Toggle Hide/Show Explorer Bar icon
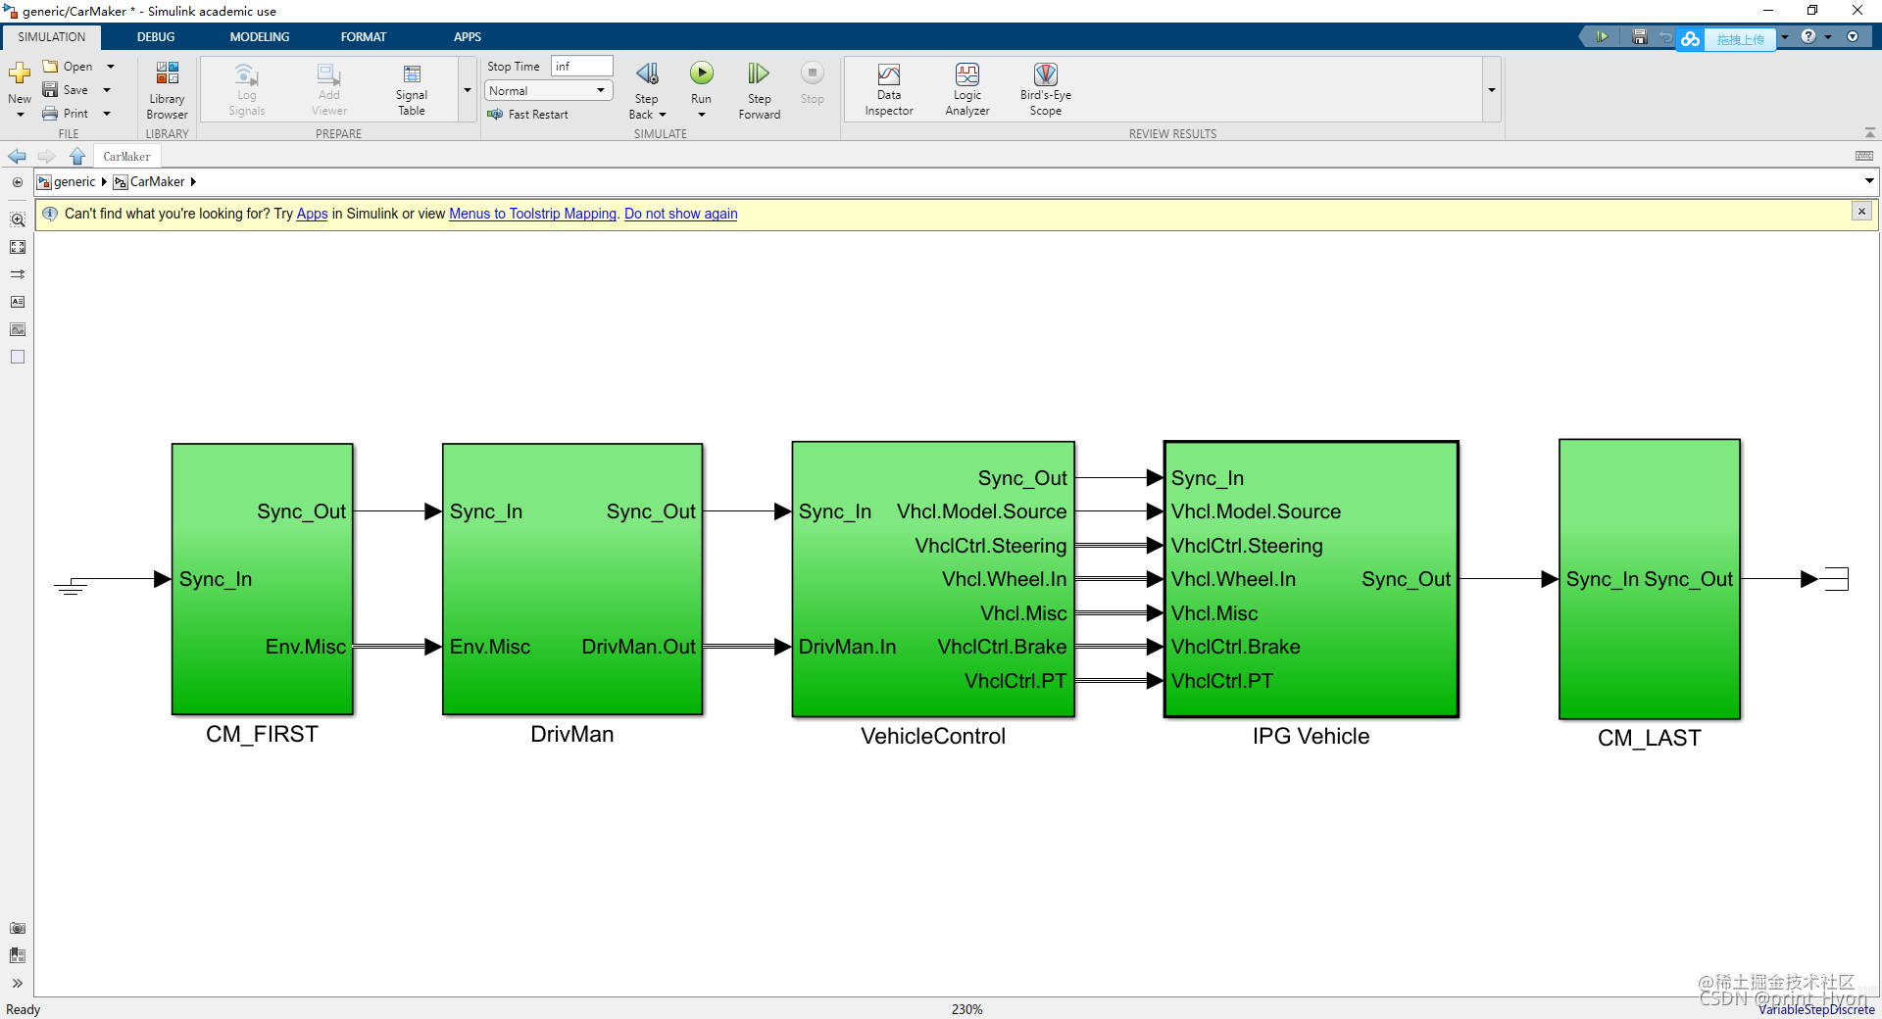 pos(18,182)
